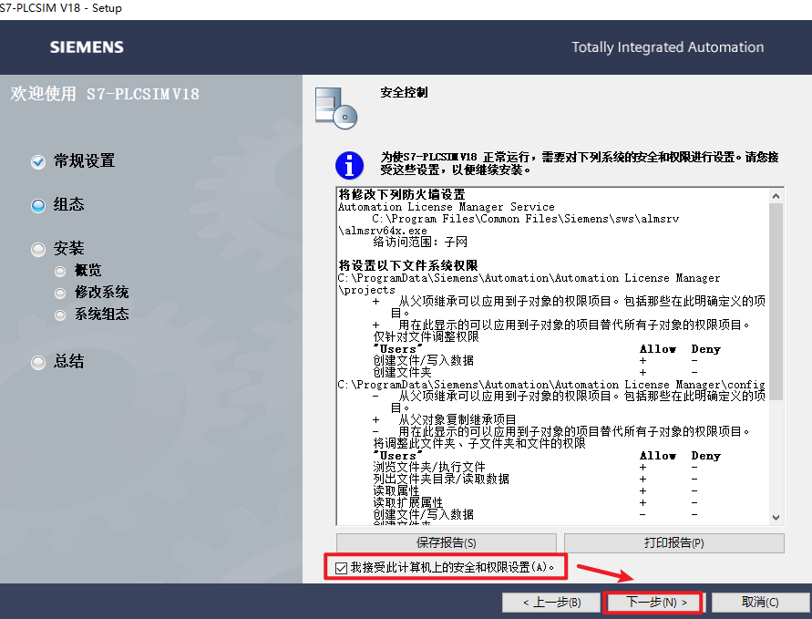The image size is (812, 619).
Task: Click the blue information icon
Action: coord(350,165)
